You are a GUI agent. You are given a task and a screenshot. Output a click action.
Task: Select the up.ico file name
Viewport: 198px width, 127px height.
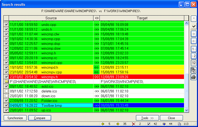[46, 110]
